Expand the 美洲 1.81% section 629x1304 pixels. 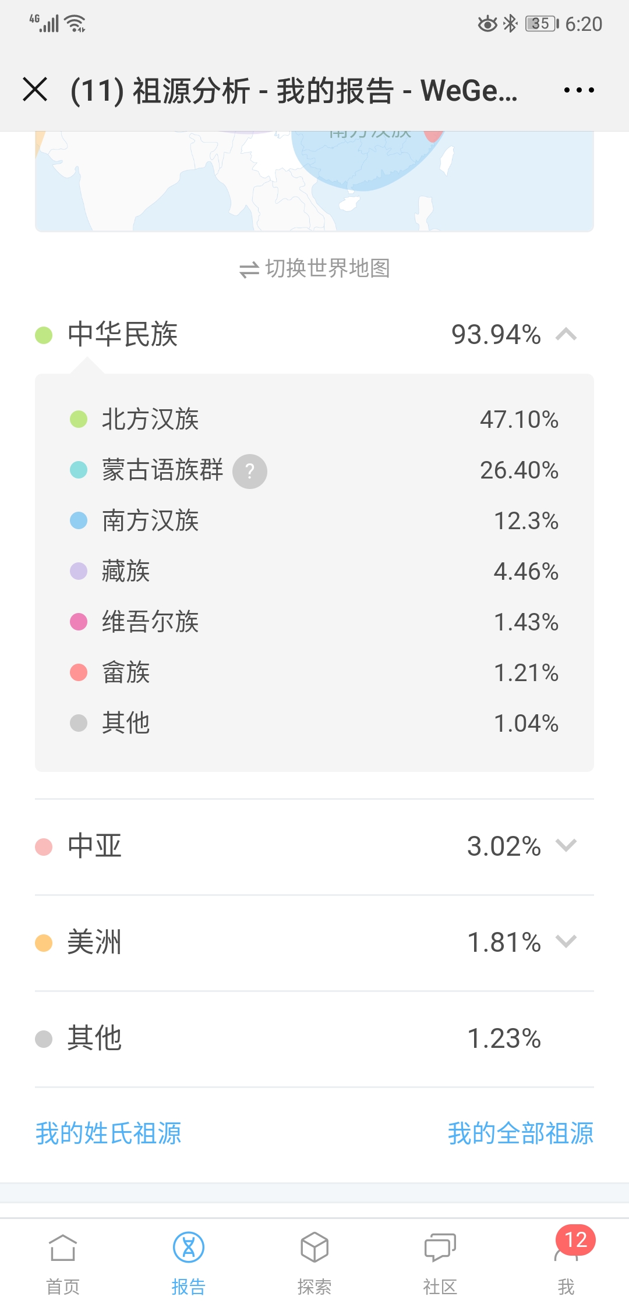click(566, 941)
